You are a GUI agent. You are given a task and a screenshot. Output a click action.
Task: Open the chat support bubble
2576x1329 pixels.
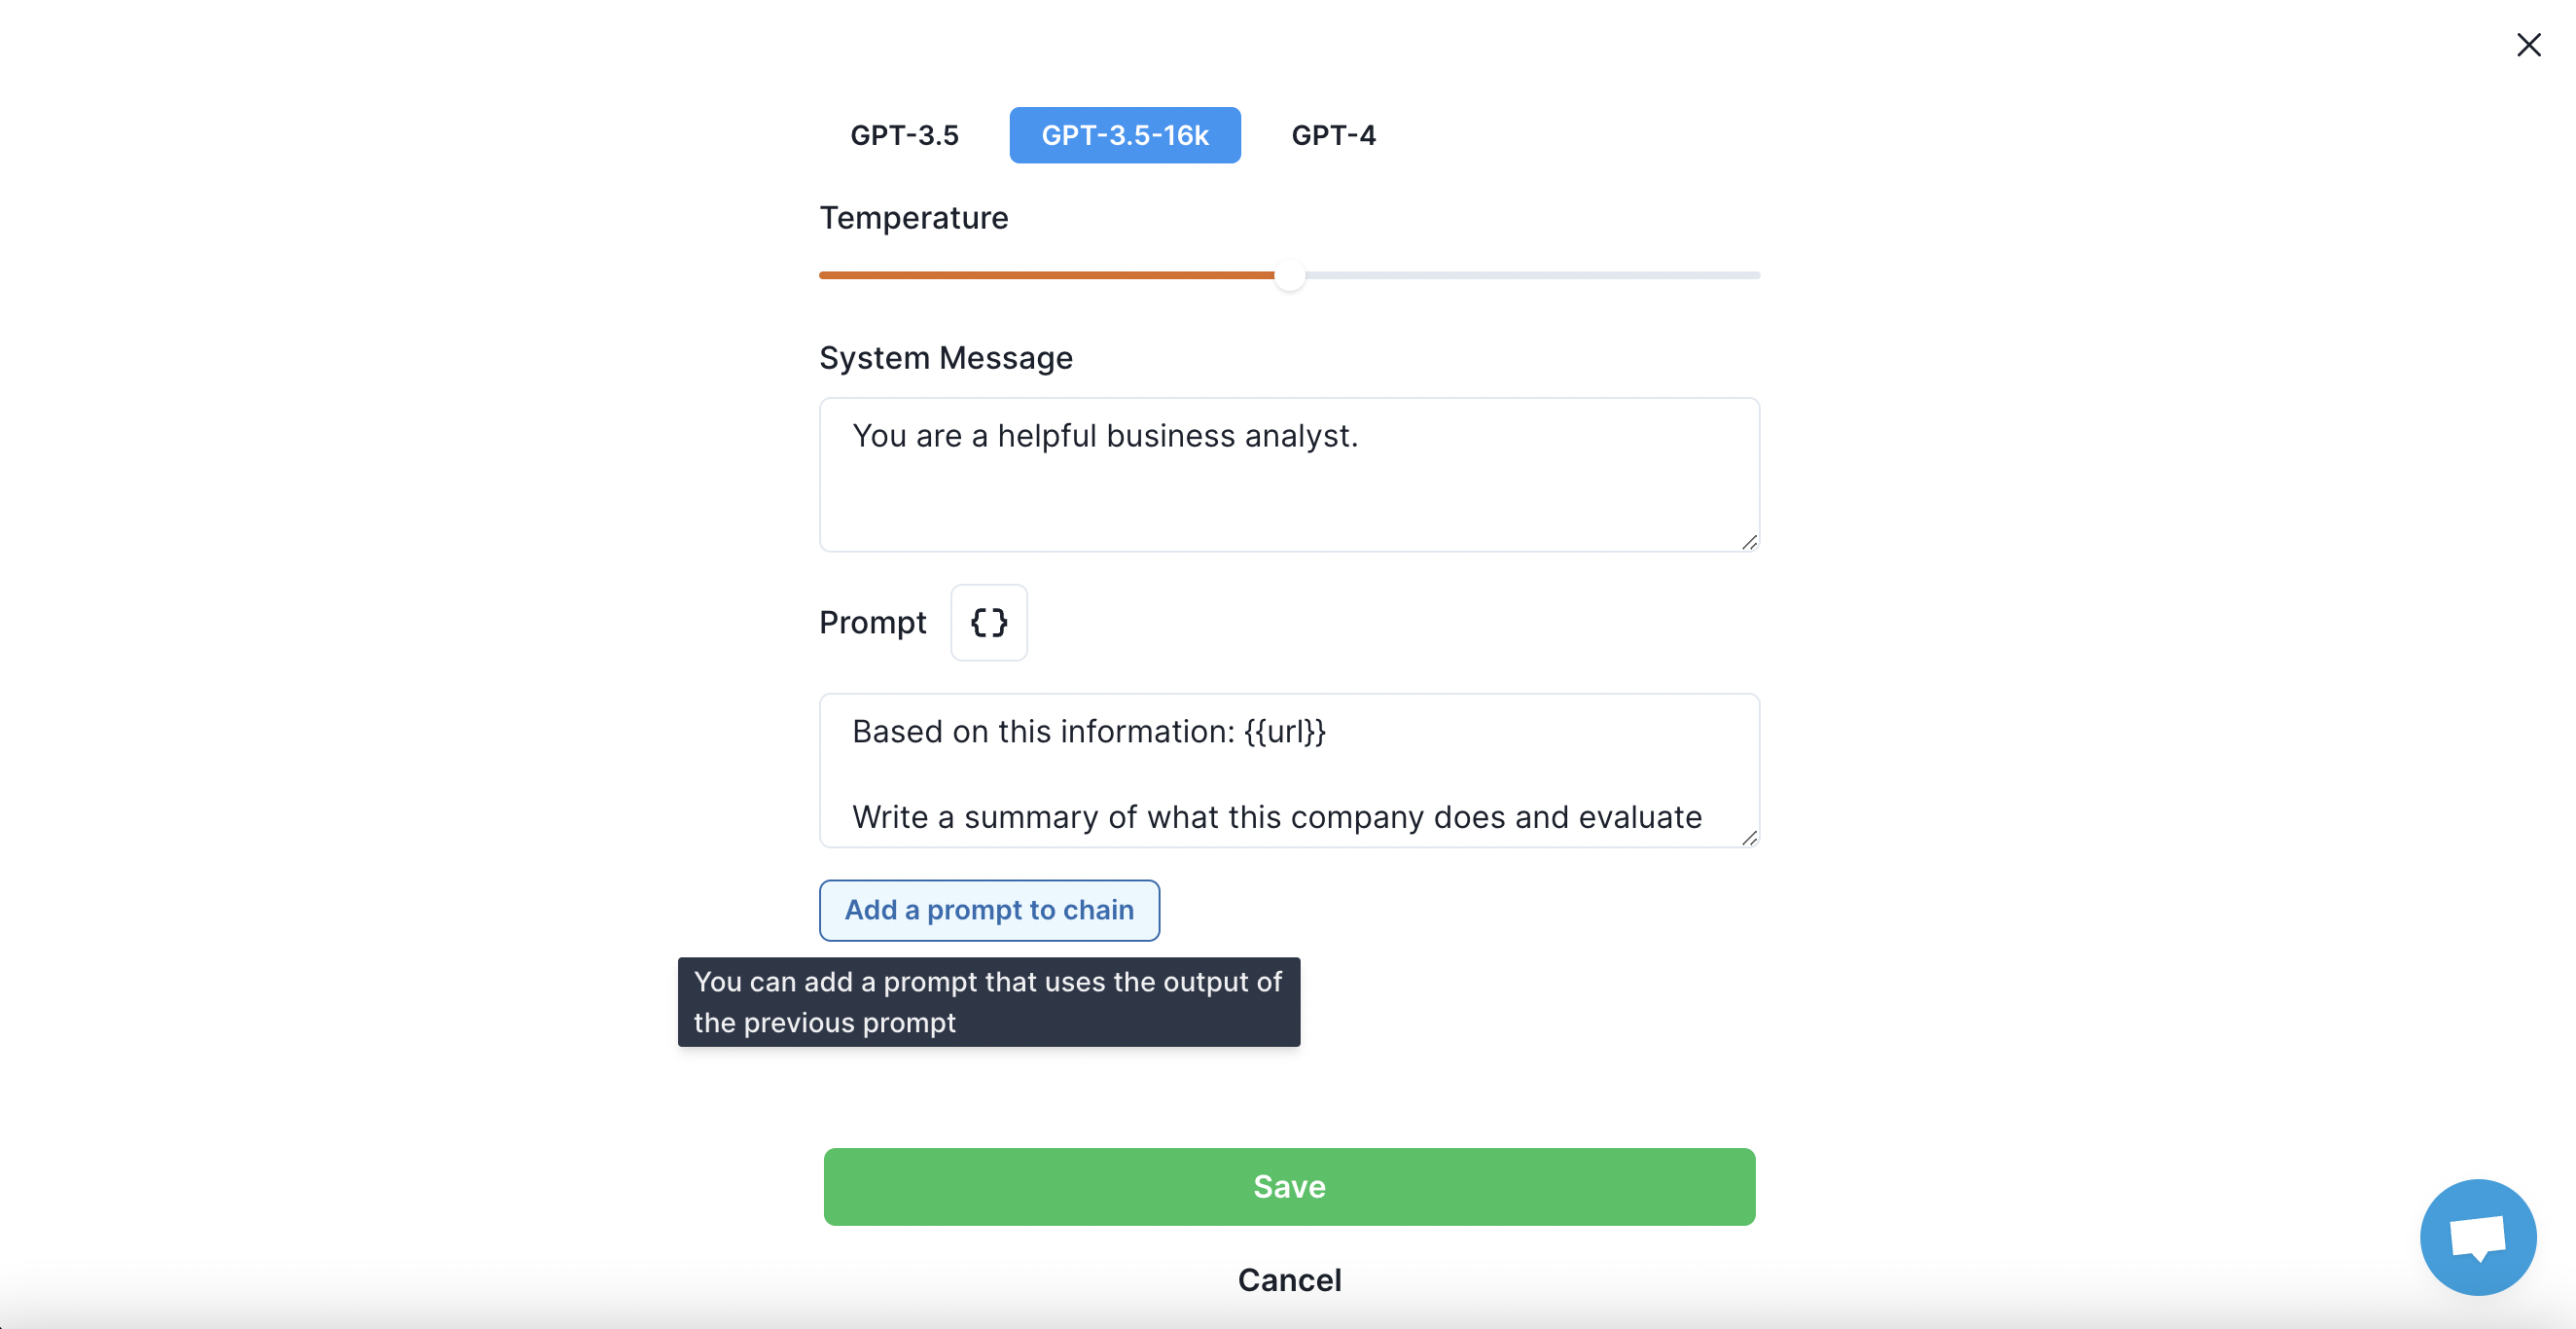coord(2477,1237)
